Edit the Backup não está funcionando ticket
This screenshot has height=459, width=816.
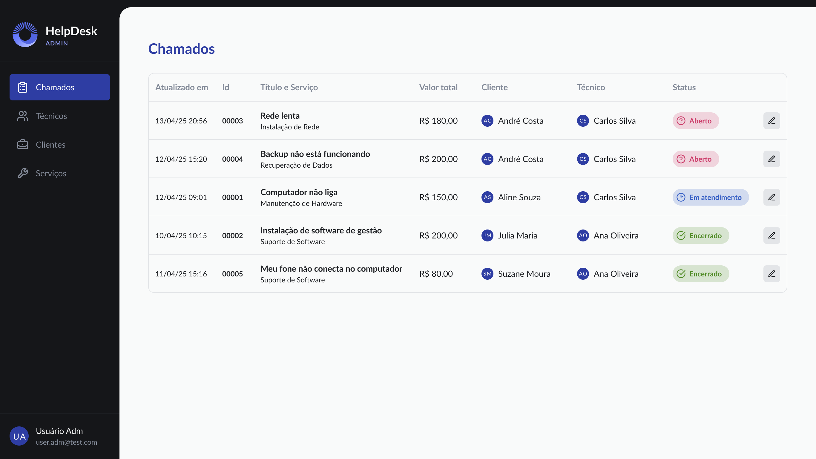pos(771,159)
